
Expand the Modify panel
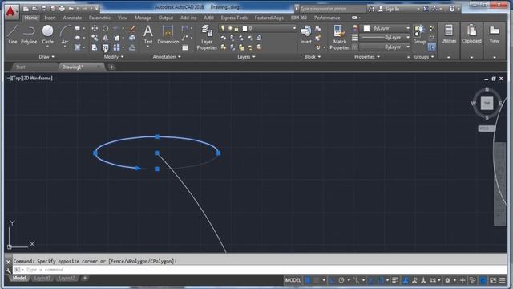pyautogui.click(x=114, y=57)
